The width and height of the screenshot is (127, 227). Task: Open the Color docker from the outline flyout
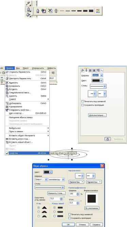click(x=98, y=11)
